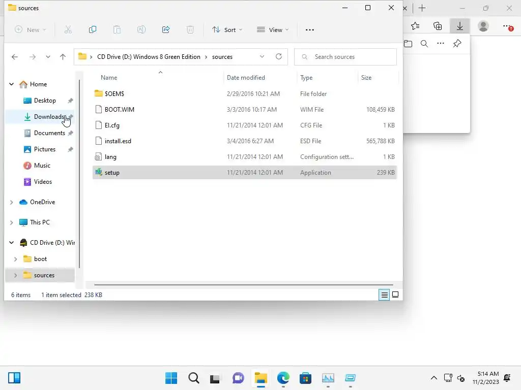Viewport: 521px width, 390px height.
Task: Go forward with the right arrow
Action: click(x=32, y=57)
